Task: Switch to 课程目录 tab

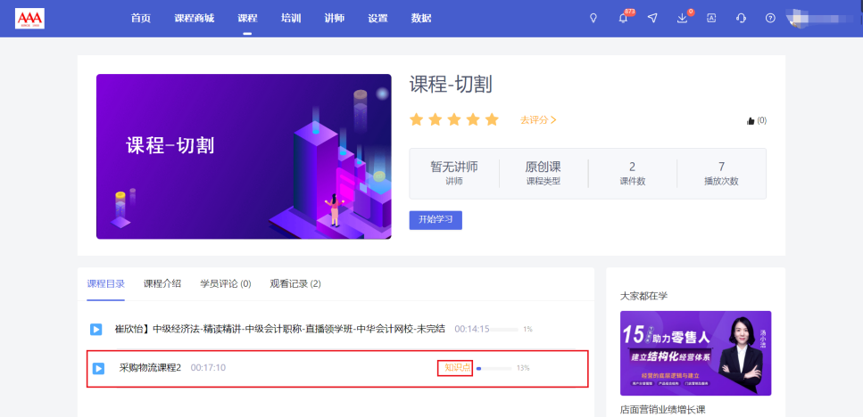Action: coord(105,284)
